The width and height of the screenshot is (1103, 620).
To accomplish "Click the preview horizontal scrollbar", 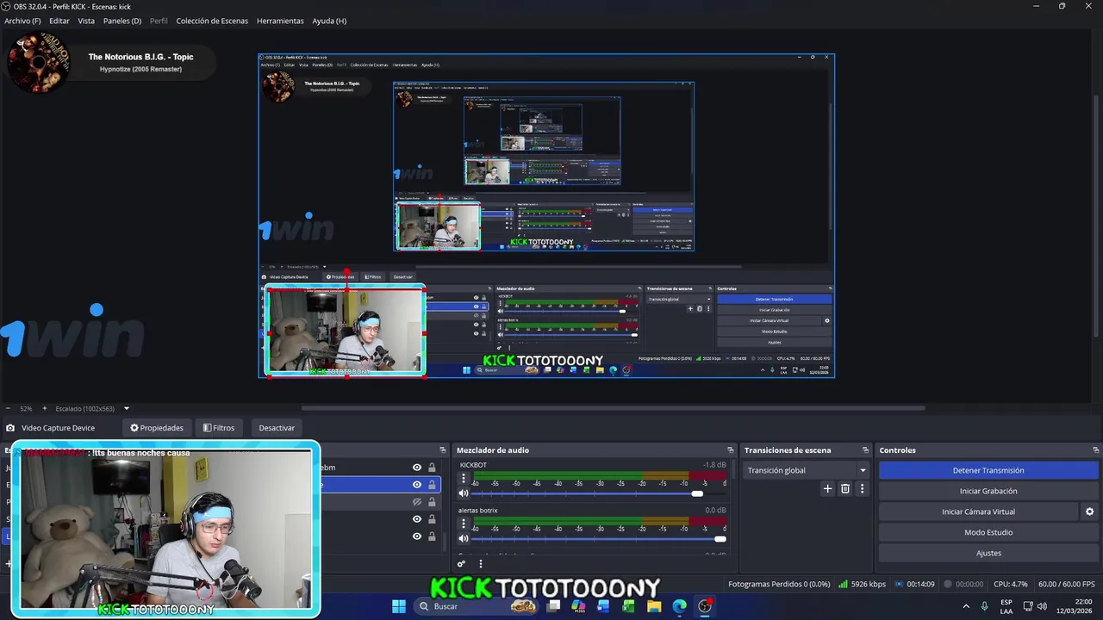I will click(x=614, y=408).
